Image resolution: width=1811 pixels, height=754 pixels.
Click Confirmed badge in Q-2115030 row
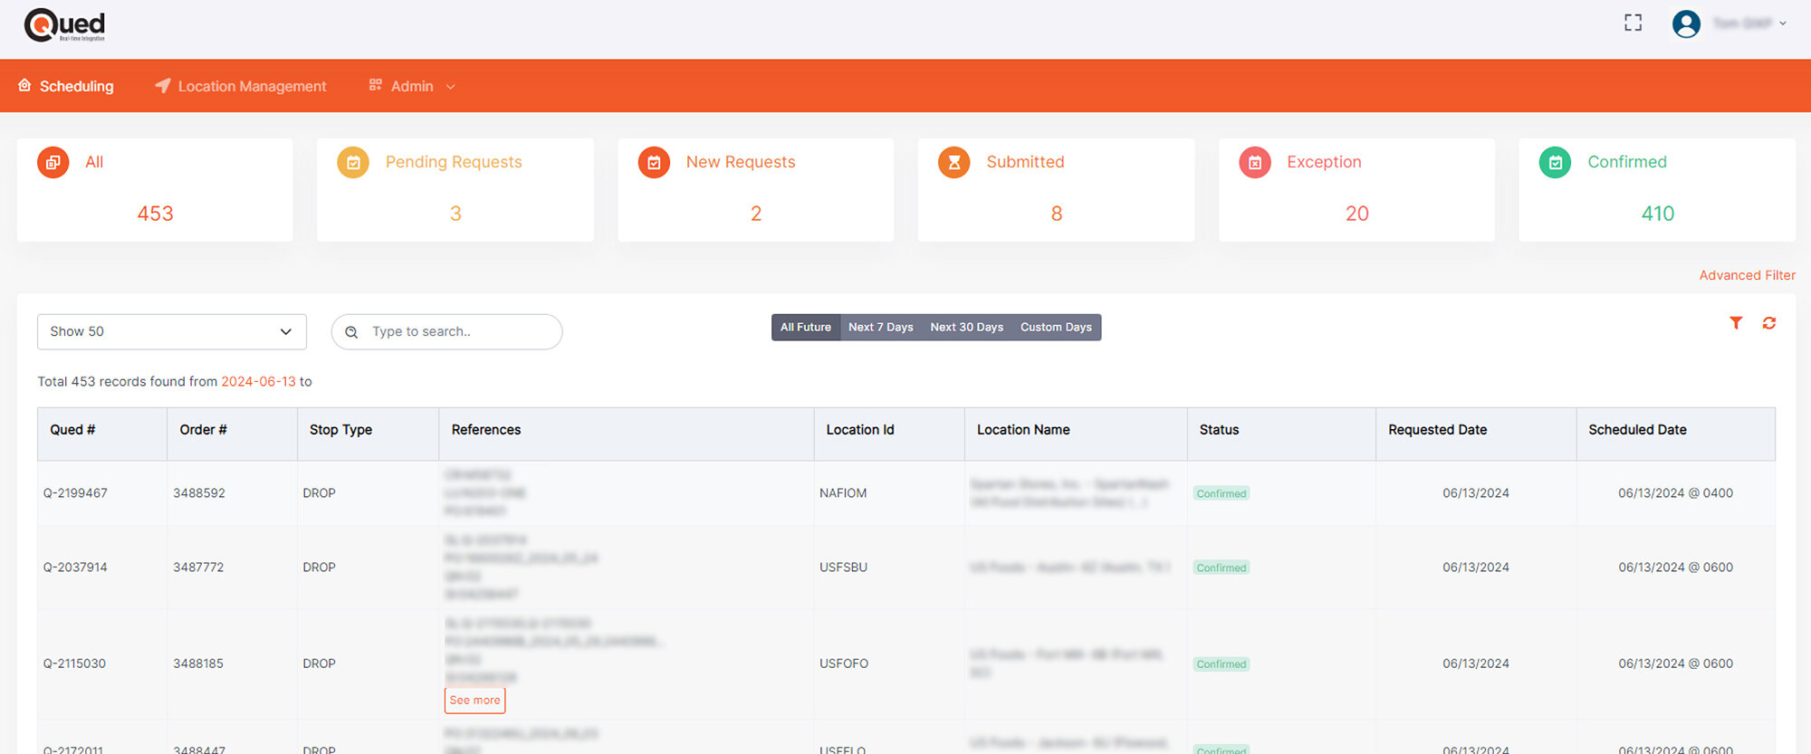tap(1222, 664)
